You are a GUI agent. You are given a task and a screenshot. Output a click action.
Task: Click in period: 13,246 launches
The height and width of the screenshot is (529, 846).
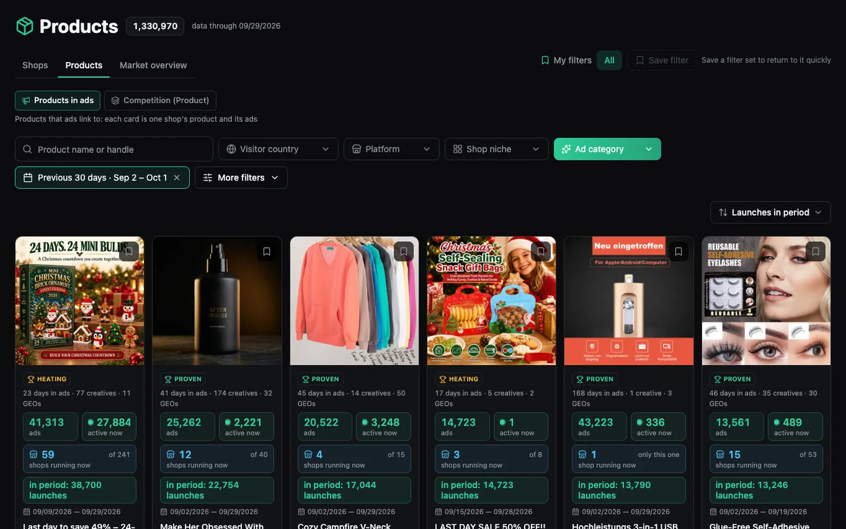(x=766, y=490)
